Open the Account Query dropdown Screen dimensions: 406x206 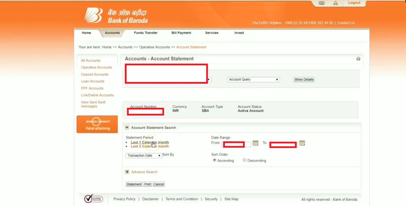tap(253, 80)
